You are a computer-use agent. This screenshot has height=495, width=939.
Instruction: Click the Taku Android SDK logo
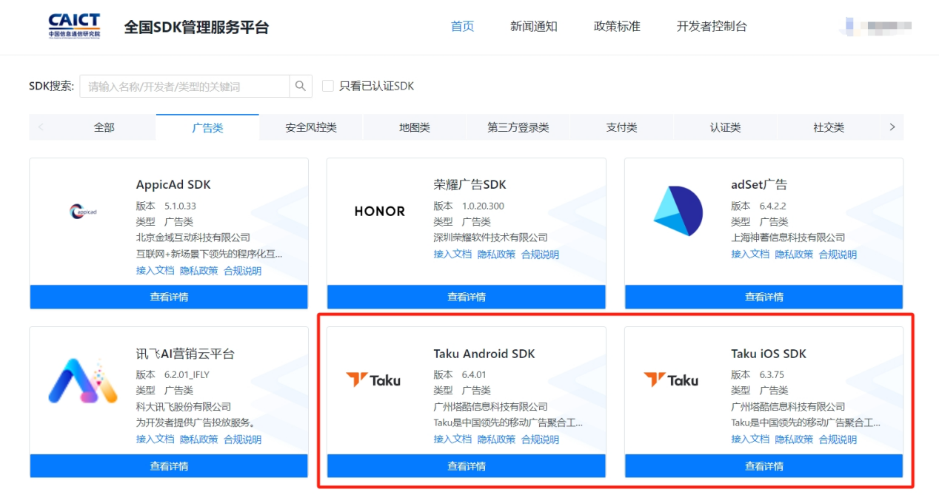[x=373, y=380]
